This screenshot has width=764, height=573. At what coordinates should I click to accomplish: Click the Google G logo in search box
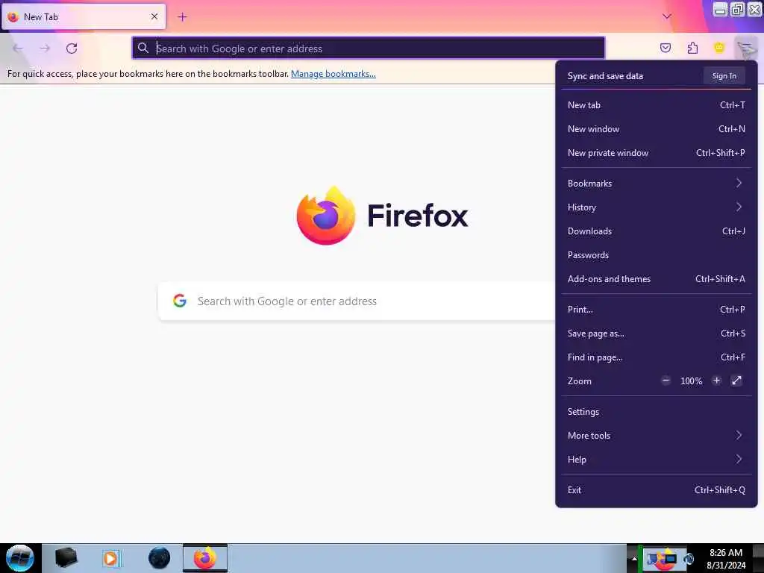coord(180,301)
